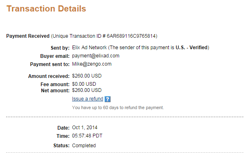Click the date Oct 1, 2014

pos(85,128)
